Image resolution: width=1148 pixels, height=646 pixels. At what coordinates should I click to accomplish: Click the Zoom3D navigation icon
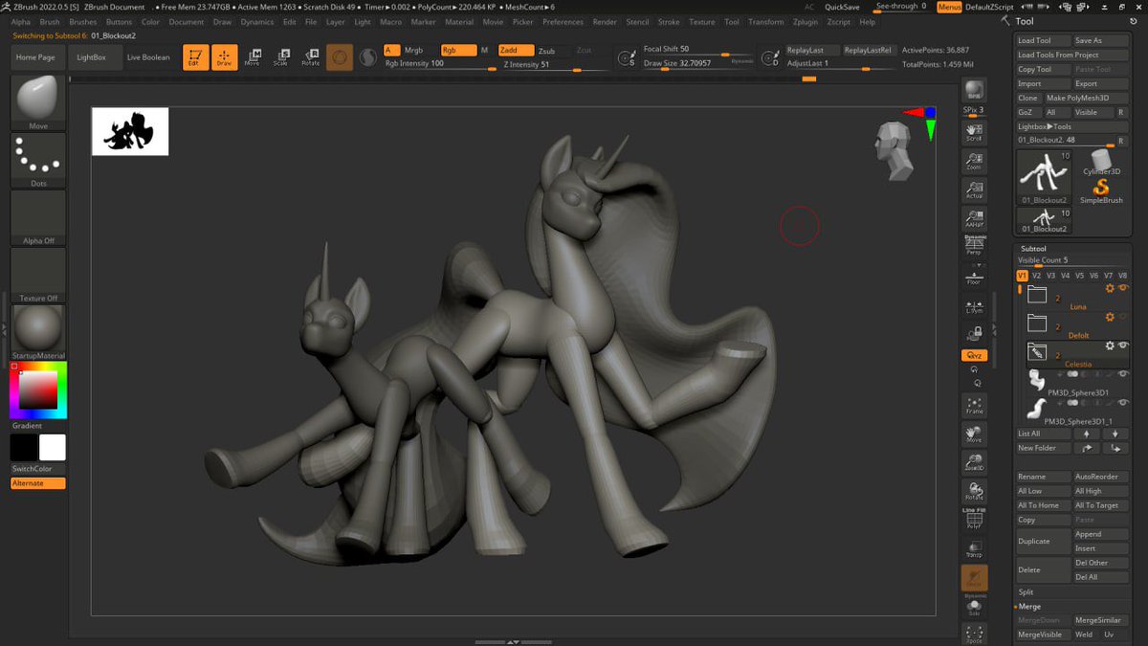(x=974, y=462)
